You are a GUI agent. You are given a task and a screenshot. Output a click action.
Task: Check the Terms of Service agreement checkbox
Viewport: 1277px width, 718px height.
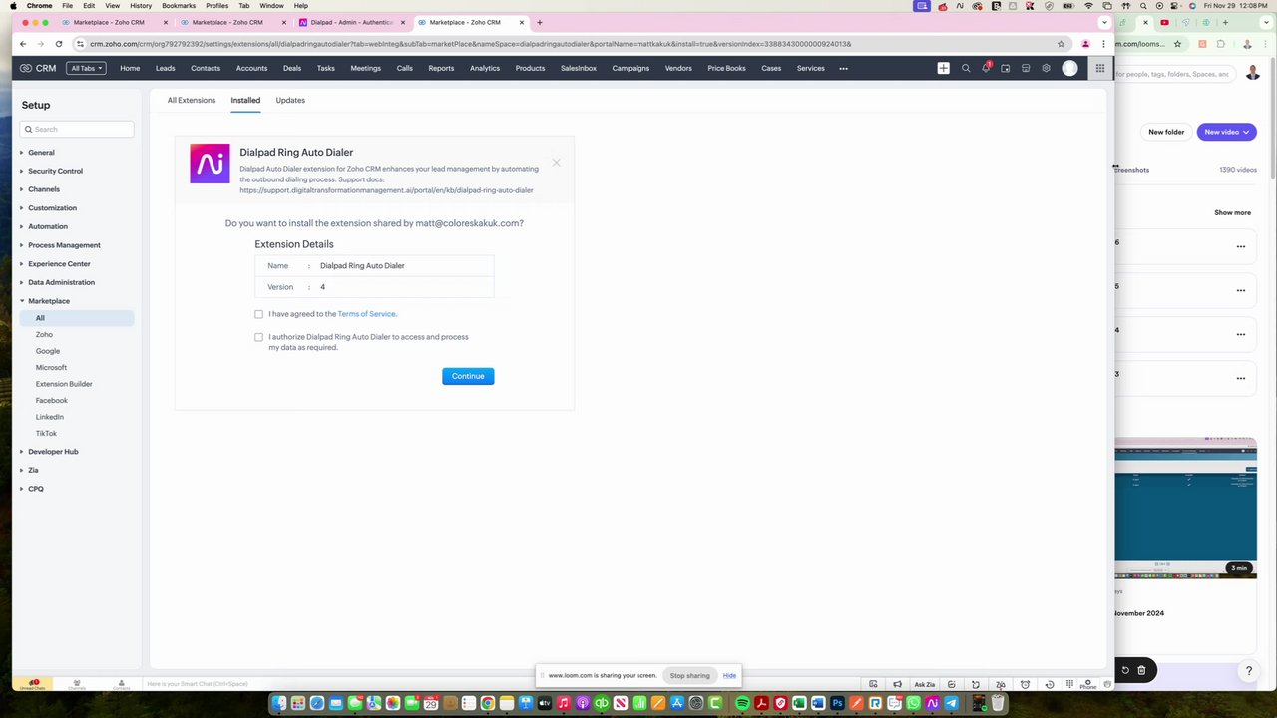point(258,314)
